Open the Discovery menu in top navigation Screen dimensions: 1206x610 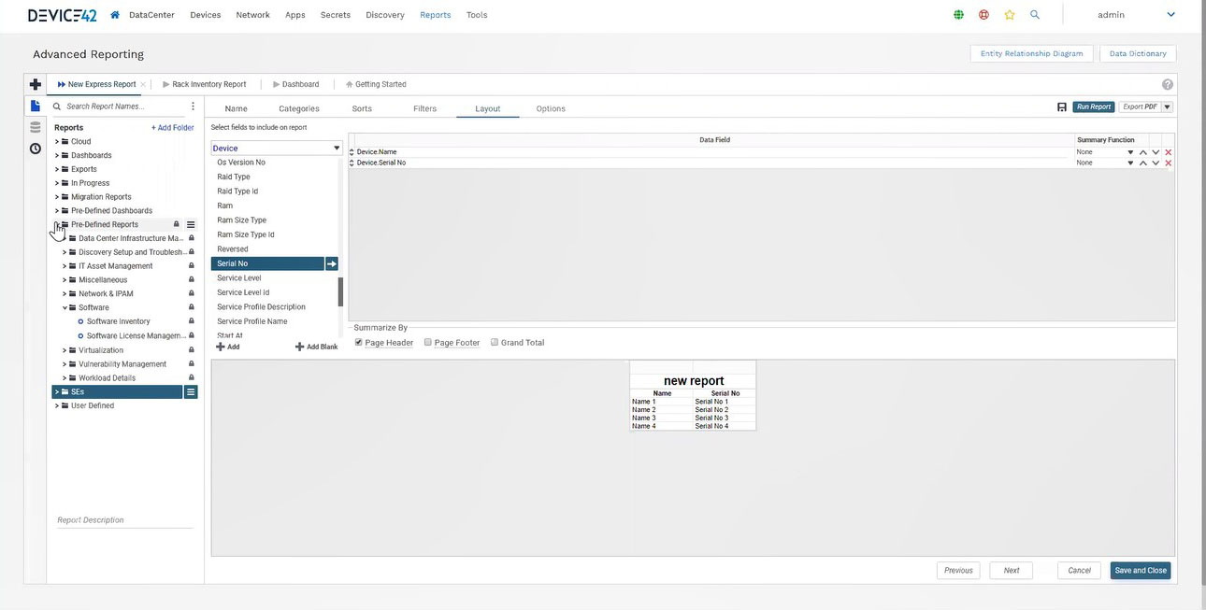[x=385, y=14]
